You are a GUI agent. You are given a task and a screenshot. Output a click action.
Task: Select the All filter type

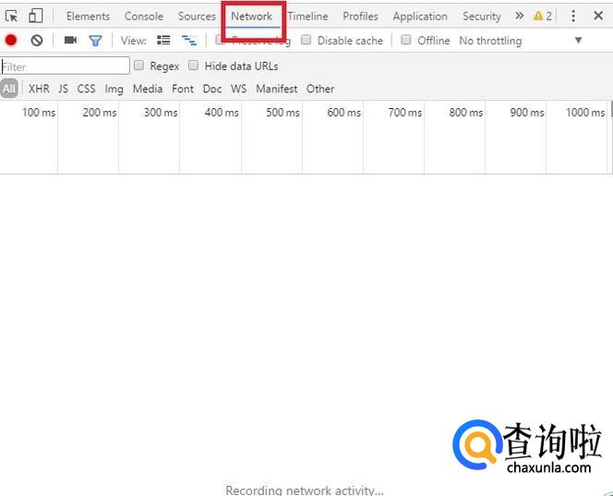coord(9,89)
